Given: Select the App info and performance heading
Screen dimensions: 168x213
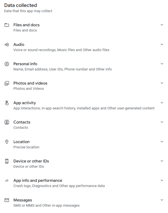Looking at the screenshot, I should point(38,180).
